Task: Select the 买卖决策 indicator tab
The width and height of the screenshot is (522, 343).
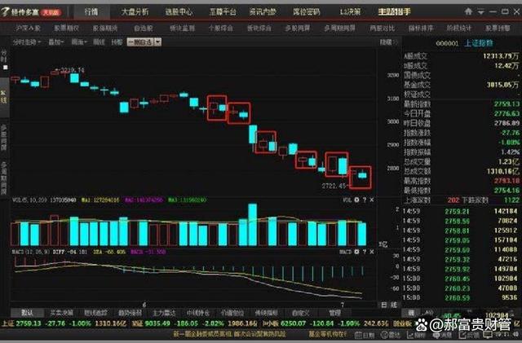Action: [x=56, y=312]
